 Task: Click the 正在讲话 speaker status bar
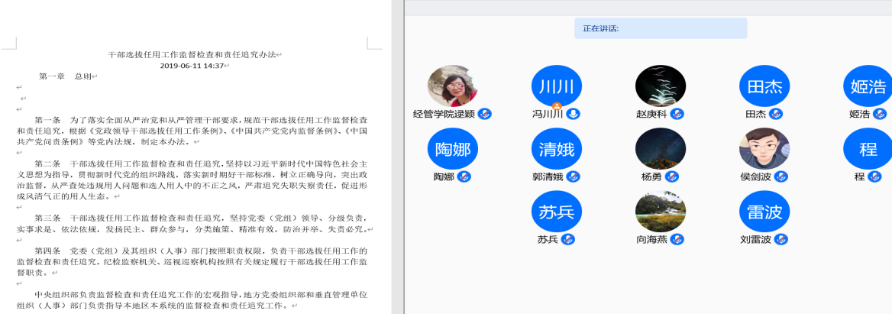tap(660, 28)
